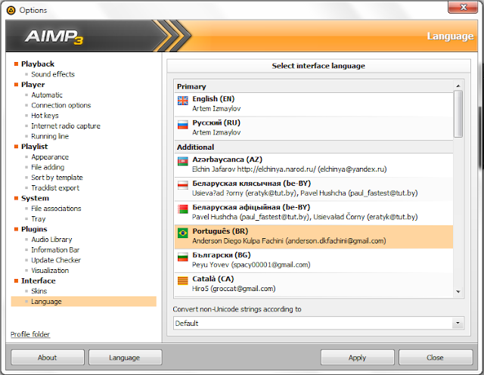The width and height of the screenshot is (484, 375).
Task: Choose Български (BG) language
Action: (314, 261)
